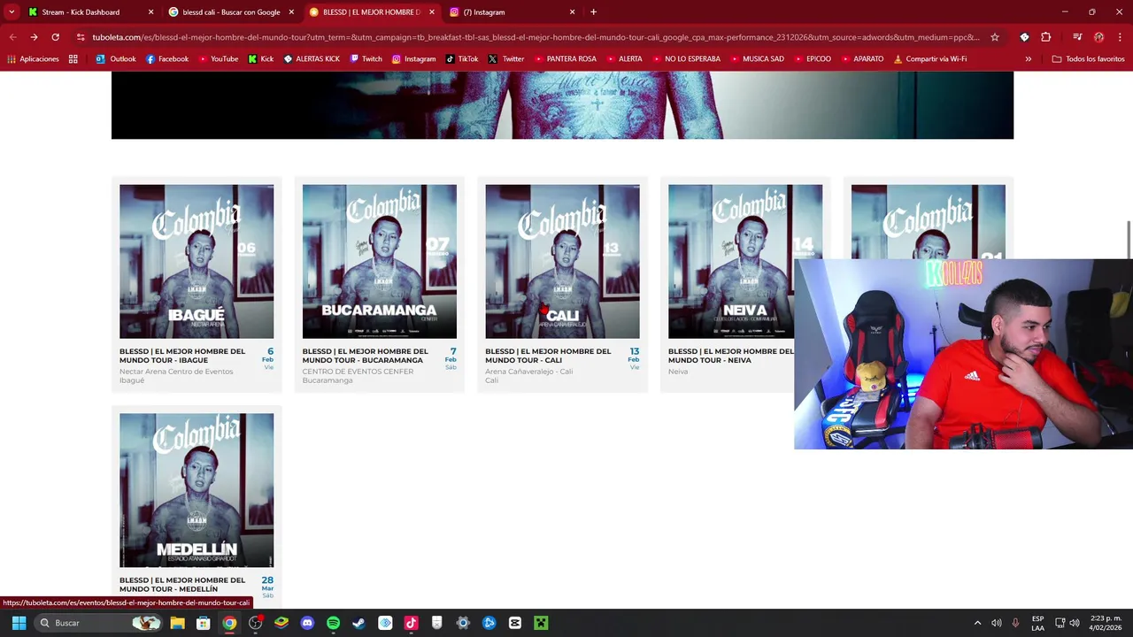Open the Twitter bookmark

point(506,59)
